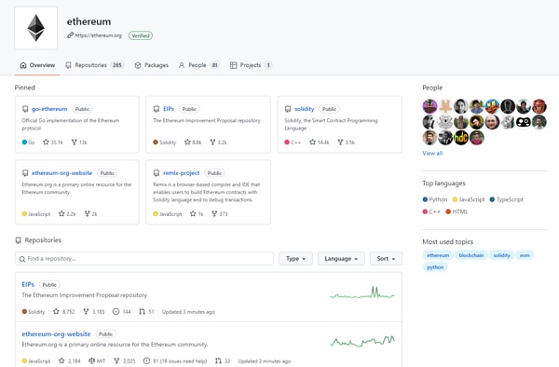Click the fork icon on solidity card
The width and height of the screenshot is (559, 367).
[x=340, y=143]
